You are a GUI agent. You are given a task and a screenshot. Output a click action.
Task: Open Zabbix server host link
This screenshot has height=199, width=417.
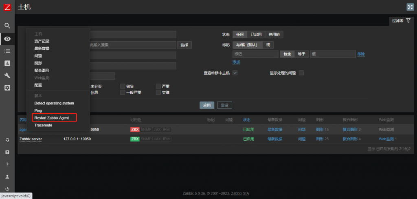coord(31,139)
